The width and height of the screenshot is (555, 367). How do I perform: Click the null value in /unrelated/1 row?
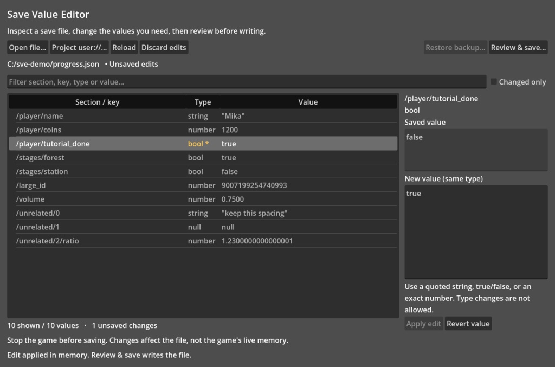(228, 227)
